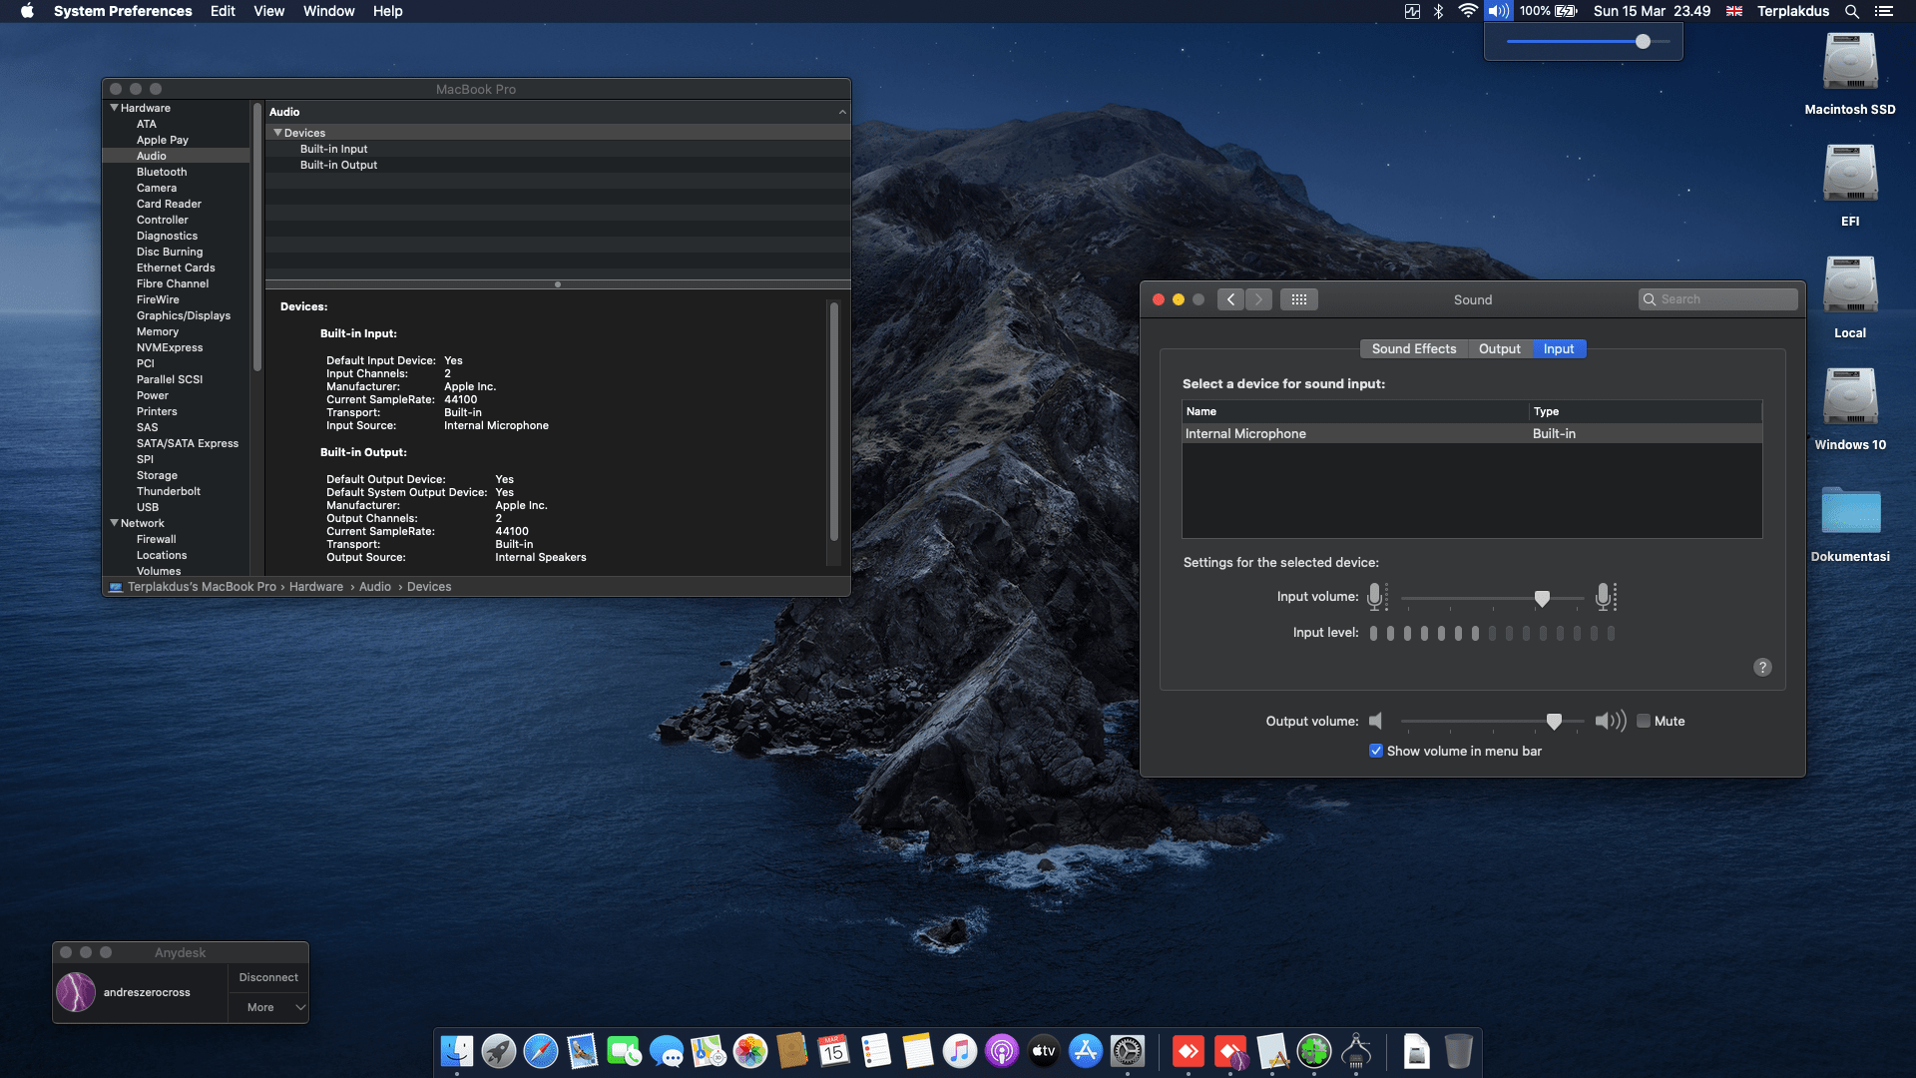Open Dokumentasi folder on desktop
The width and height of the screenshot is (1916, 1078).
coord(1850,524)
